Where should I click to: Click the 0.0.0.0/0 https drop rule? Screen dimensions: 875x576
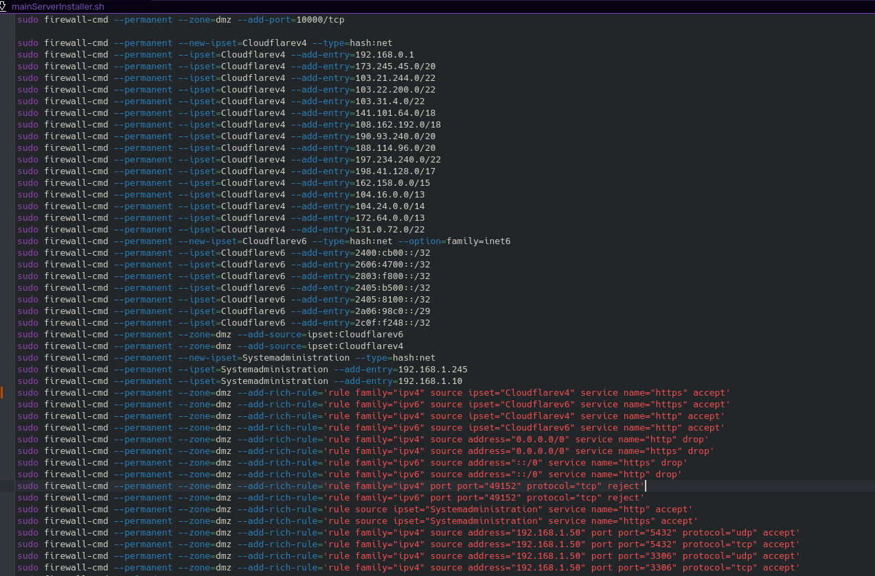366,451
